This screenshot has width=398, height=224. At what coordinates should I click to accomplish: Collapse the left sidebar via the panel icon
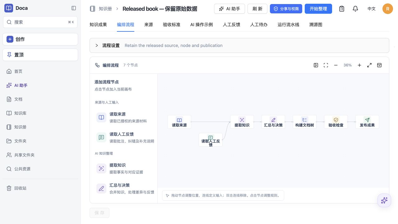[74, 8]
